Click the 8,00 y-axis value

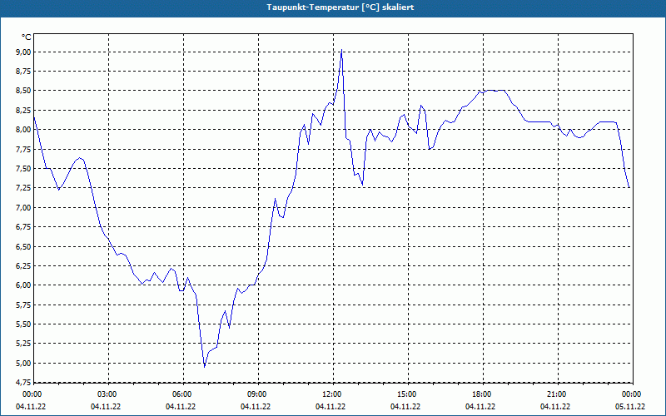(22, 130)
